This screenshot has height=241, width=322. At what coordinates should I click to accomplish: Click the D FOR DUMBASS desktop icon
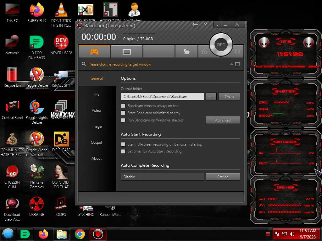click(36, 47)
